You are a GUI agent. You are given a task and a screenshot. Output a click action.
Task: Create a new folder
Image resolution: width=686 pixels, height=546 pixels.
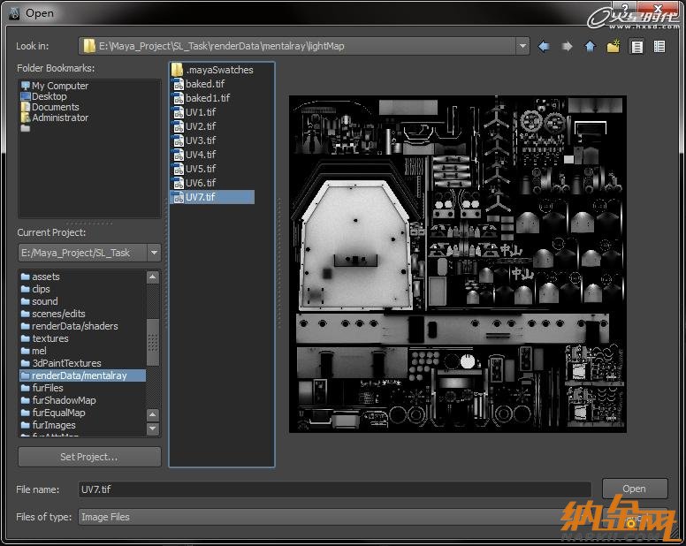click(613, 46)
